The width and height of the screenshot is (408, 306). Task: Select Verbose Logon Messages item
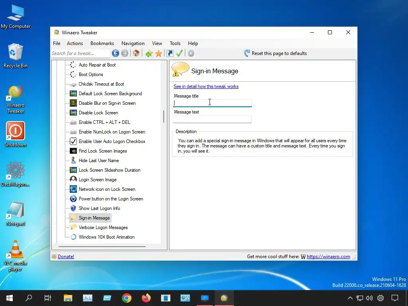pos(103,228)
